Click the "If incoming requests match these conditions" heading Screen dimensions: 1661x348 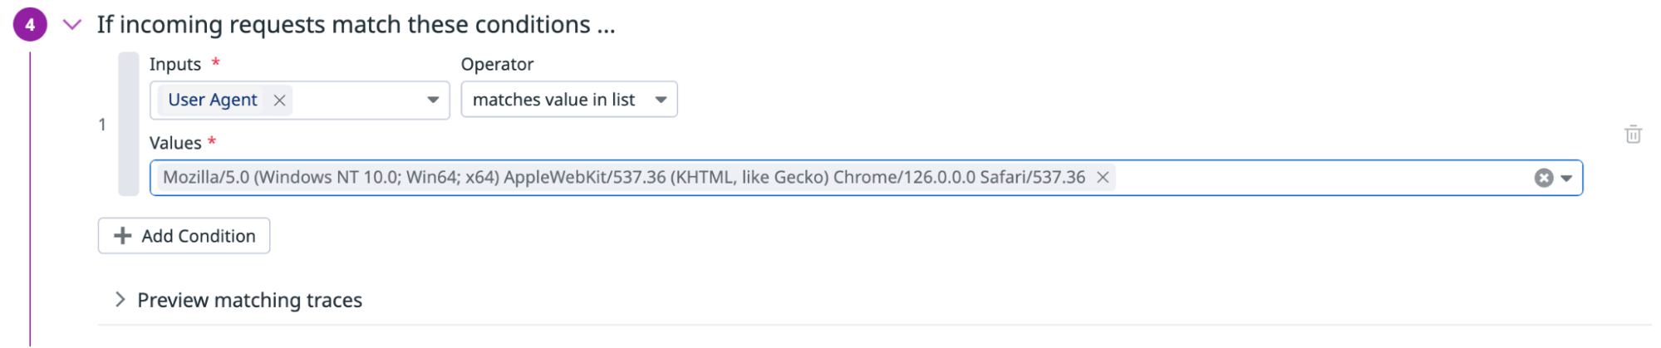[x=356, y=25]
